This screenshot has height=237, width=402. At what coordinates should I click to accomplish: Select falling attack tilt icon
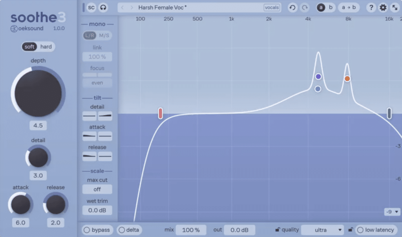[90, 136]
